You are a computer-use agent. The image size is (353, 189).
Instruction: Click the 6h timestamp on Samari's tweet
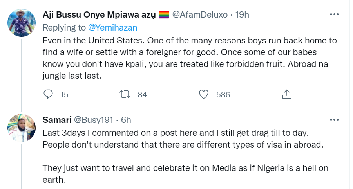click(126, 119)
